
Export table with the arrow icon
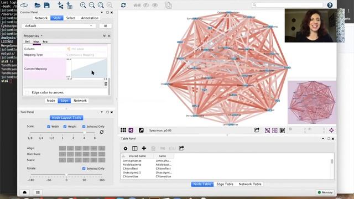(x=181, y=148)
